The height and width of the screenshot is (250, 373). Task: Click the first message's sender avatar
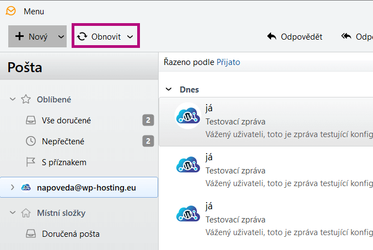click(187, 116)
